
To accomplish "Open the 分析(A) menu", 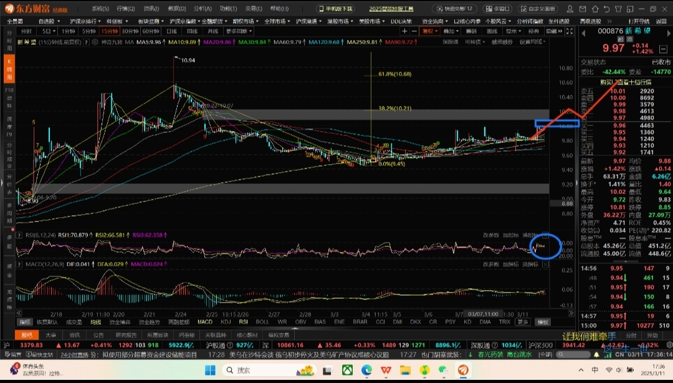I will click(202, 9).
